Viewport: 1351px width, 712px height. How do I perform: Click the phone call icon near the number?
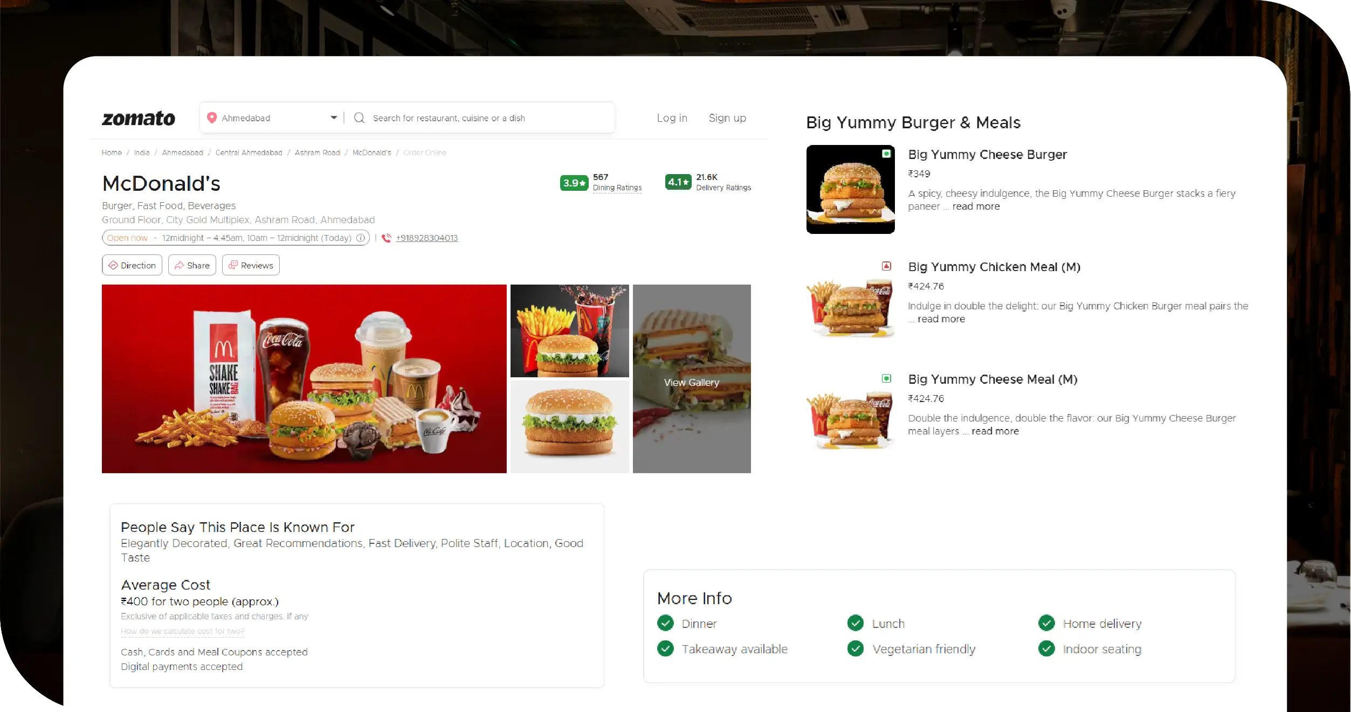[x=386, y=238]
